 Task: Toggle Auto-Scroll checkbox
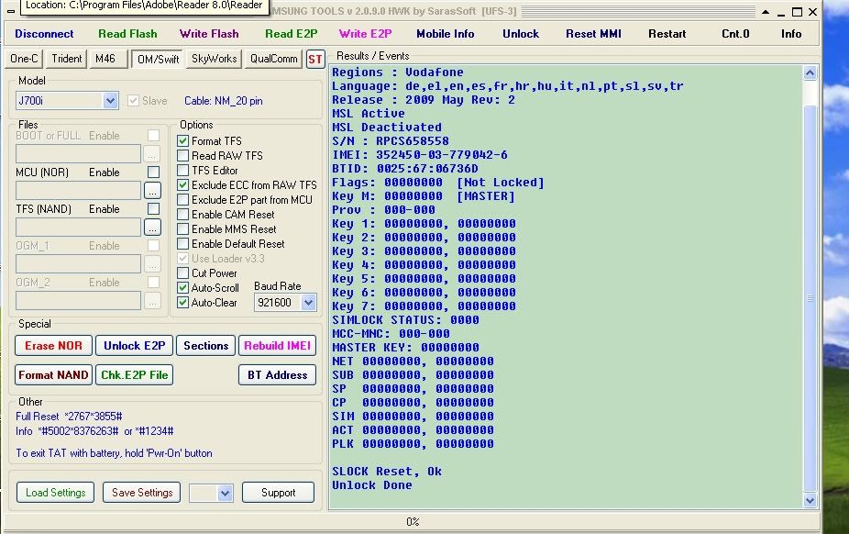[183, 287]
